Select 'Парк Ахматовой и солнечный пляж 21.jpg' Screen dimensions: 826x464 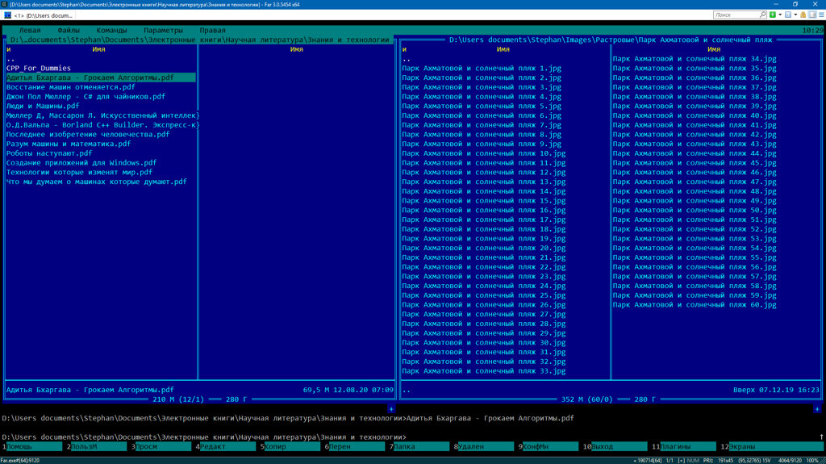(x=484, y=258)
